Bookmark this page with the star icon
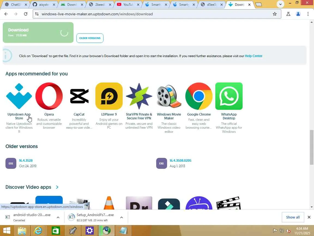This screenshot has width=314, height=236. coord(275,14)
